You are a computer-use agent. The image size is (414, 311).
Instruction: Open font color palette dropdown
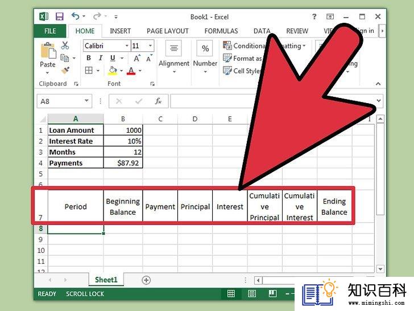pyautogui.click(x=140, y=71)
